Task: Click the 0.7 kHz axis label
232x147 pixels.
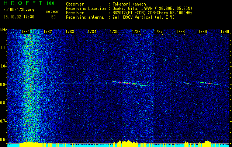Action: (3, 121)
